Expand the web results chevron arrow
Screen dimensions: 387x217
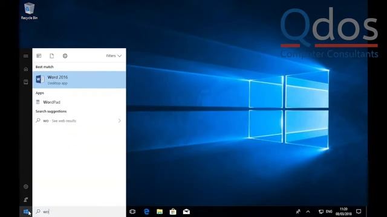pos(120,121)
